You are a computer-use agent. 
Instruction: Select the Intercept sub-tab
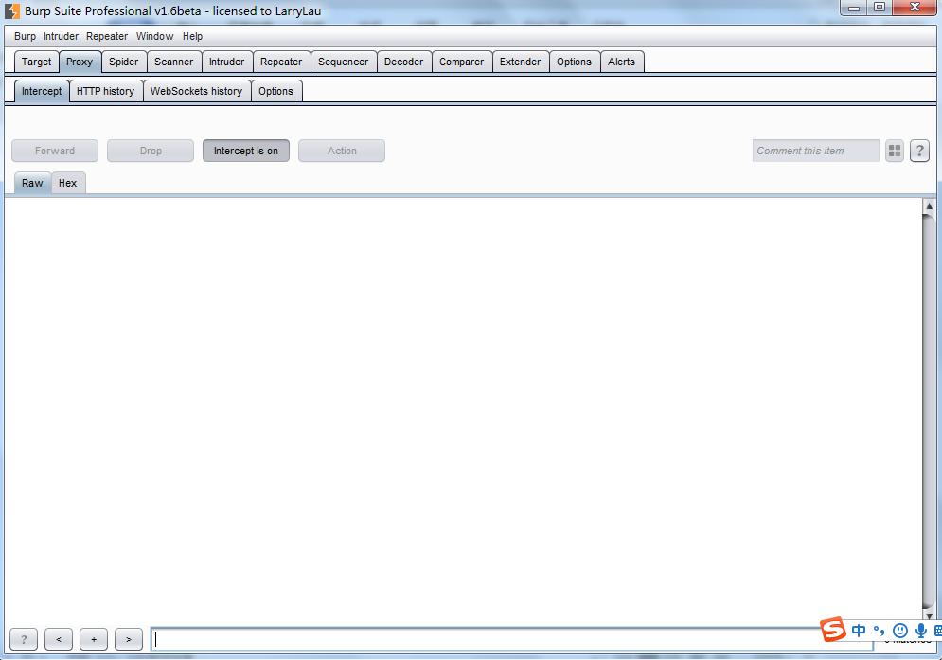(42, 91)
